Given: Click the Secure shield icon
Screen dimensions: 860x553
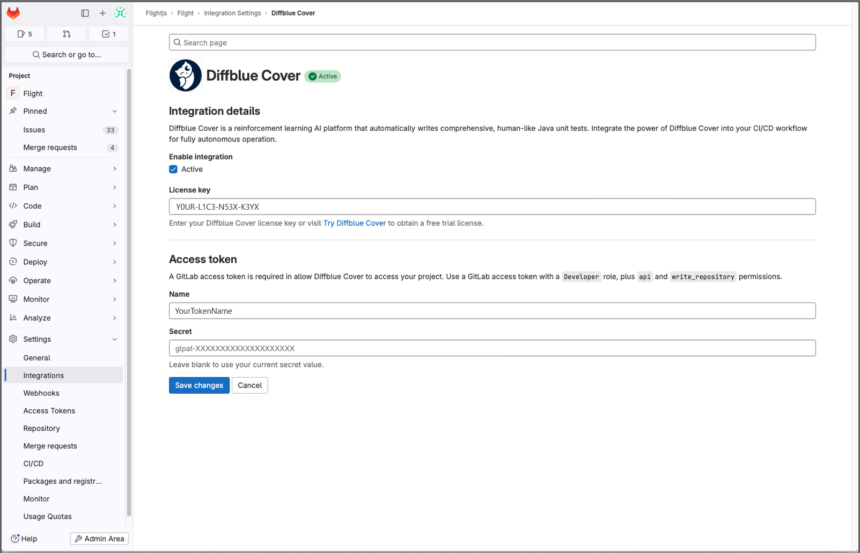Looking at the screenshot, I should tap(13, 243).
